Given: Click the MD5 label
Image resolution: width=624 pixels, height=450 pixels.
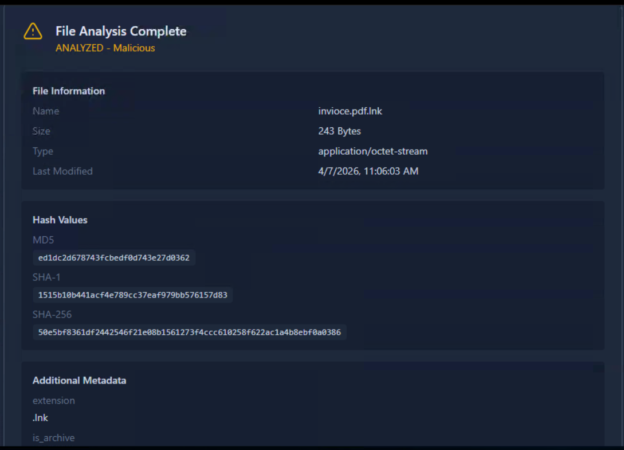Looking at the screenshot, I should pyautogui.click(x=43, y=240).
